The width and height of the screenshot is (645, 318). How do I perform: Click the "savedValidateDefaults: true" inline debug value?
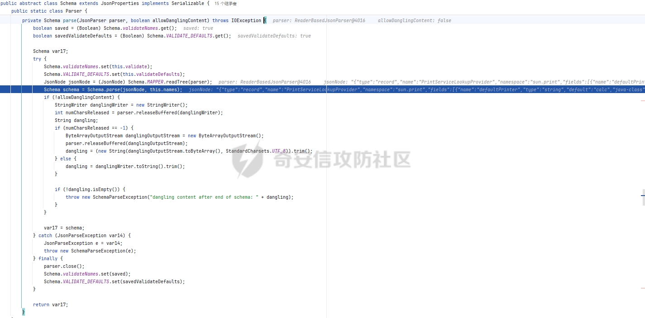tap(274, 36)
